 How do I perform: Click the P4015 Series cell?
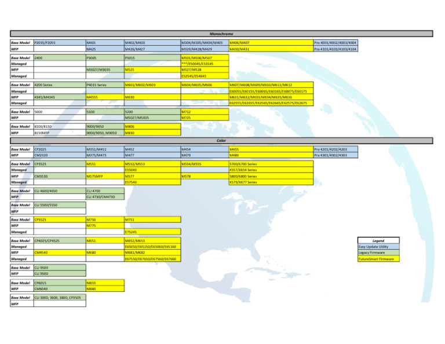[105, 85]
